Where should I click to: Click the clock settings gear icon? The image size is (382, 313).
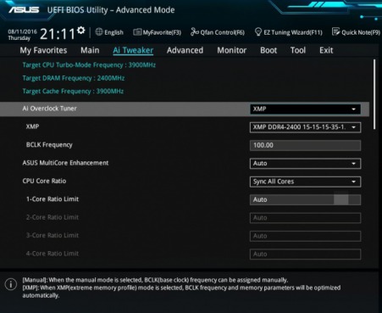[x=81, y=31]
